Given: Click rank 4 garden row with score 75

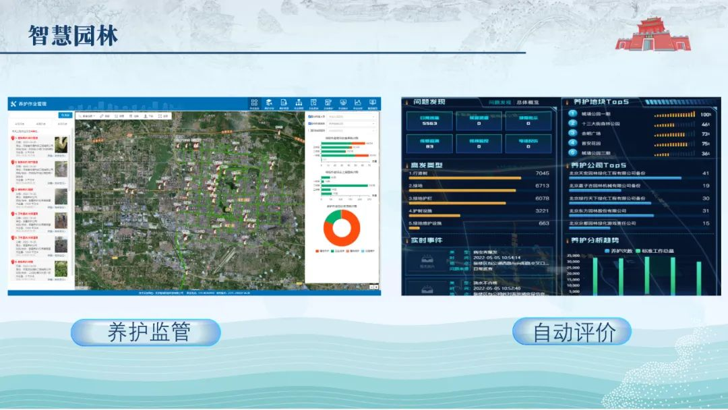Looking at the screenshot, I should tap(640, 144).
